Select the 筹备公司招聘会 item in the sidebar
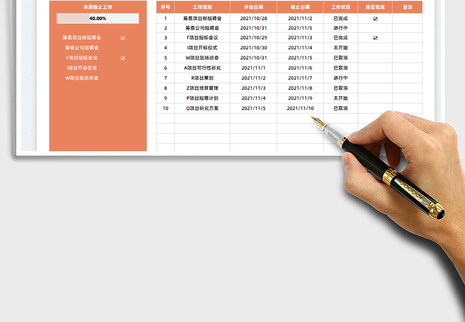 pos(82,48)
